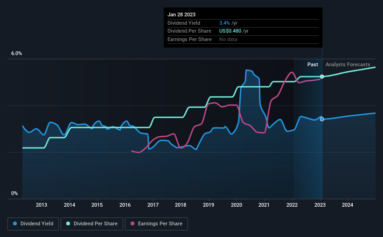Click the Dividend Per Share row label in tooltip
This screenshot has width=383, height=237.
(x=189, y=31)
